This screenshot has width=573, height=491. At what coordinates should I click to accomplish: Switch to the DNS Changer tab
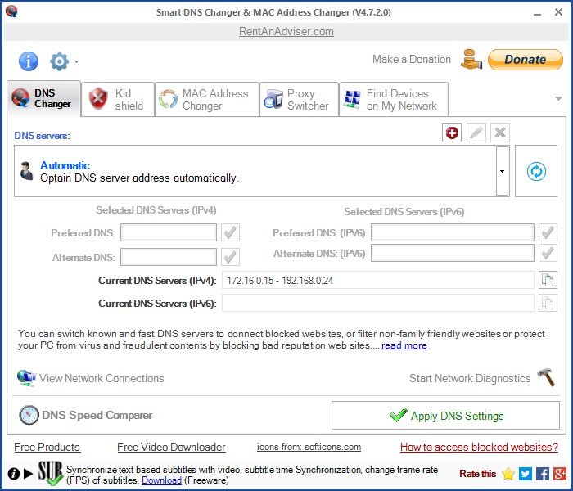(44, 99)
